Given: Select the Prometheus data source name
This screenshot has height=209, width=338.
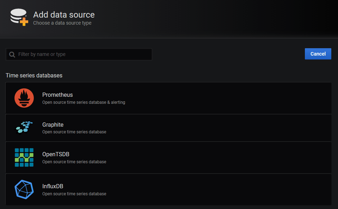Looking at the screenshot, I should (x=57, y=95).
